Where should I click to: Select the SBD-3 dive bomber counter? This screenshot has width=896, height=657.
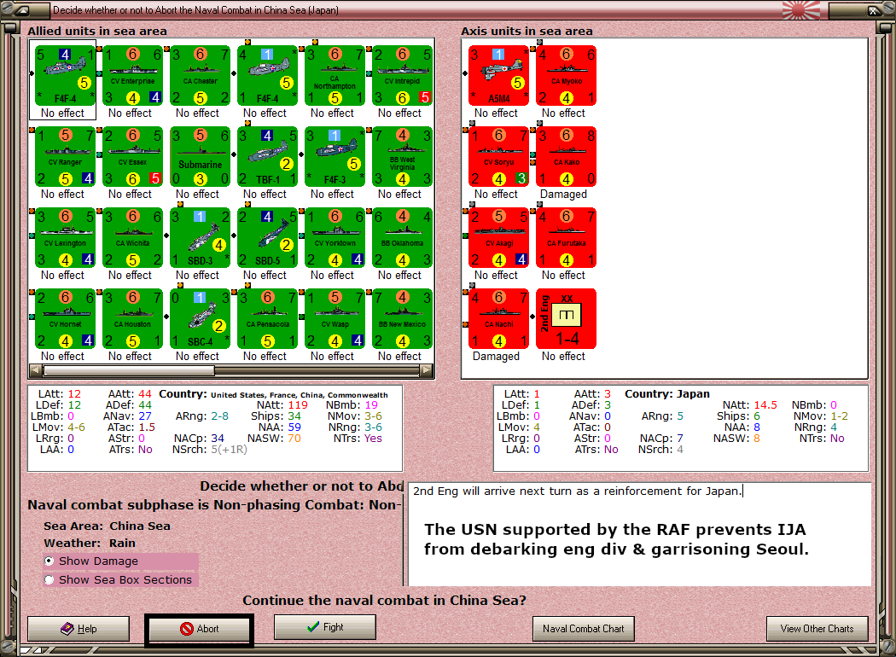(200, 238)
